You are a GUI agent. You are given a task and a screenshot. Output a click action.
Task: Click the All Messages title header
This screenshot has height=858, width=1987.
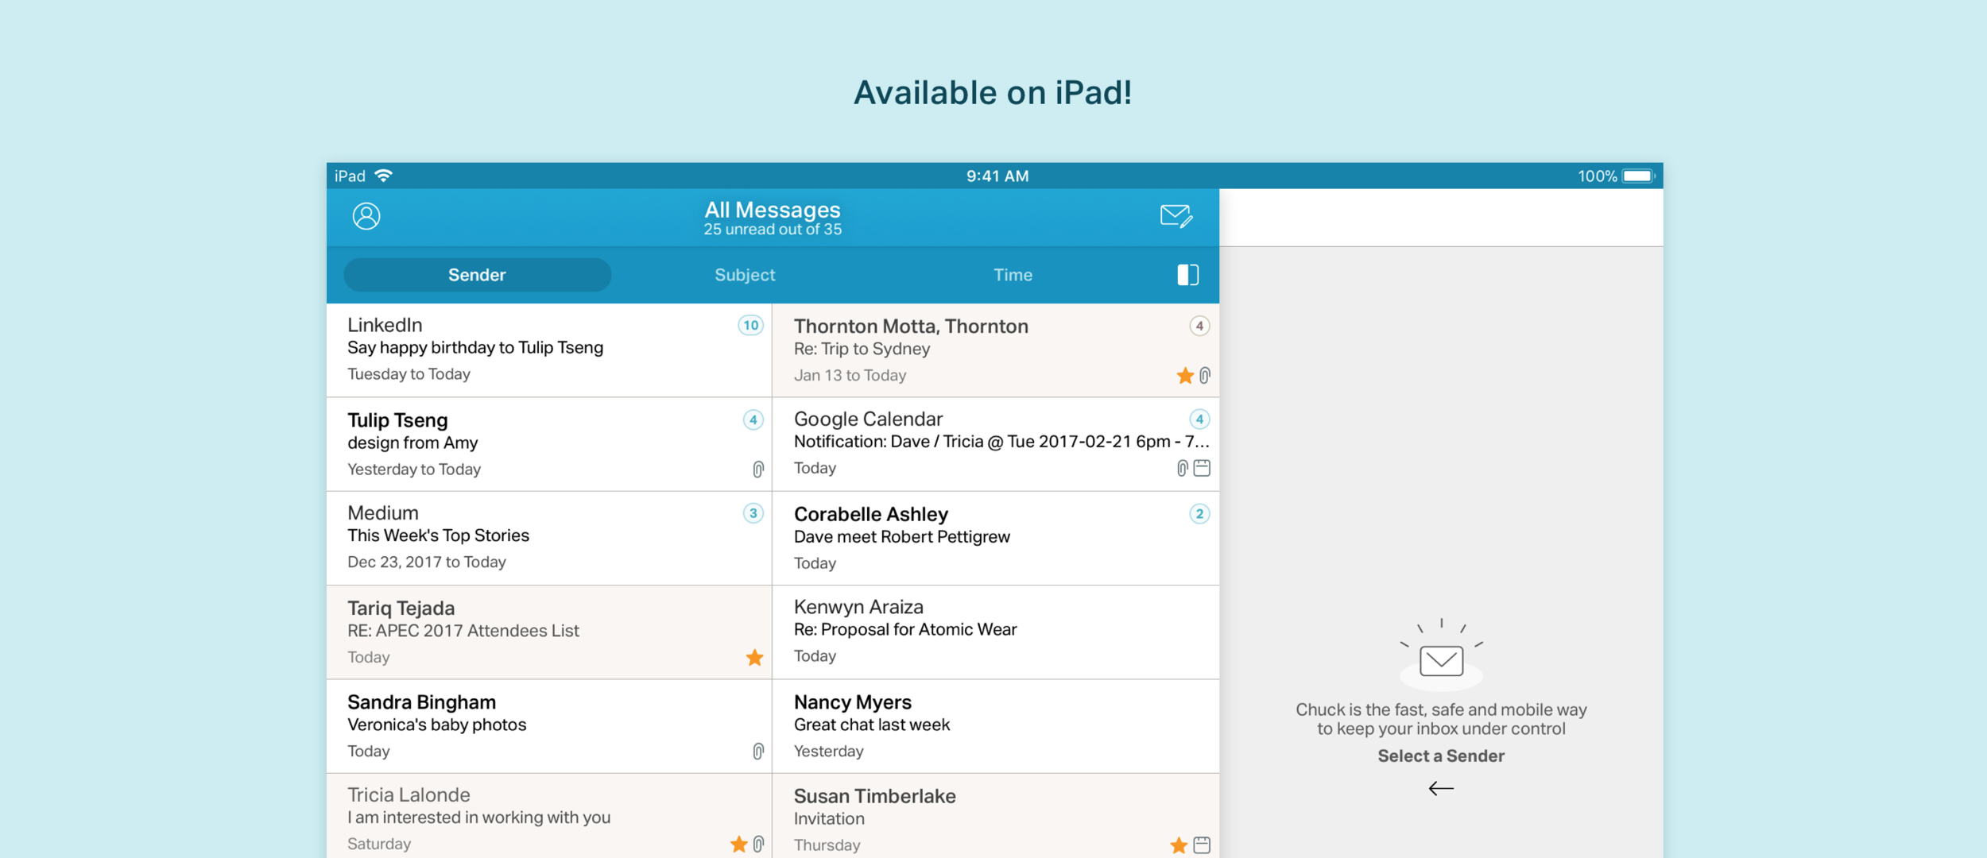pyautogui.click(x=773, y=210)
